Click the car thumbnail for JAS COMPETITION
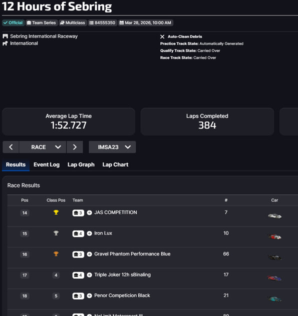This screenshot has height=316, width=298. (x=275, y=216)
